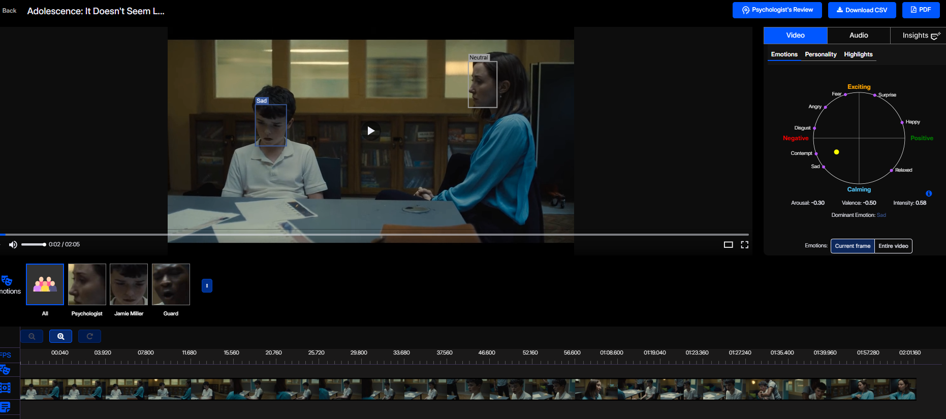Select the All faces thumbnail
Screen dimensions: 946x419
(x=45, y=284)
